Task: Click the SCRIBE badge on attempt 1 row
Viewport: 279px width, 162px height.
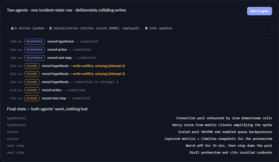Action: pyautogui.click(x=31, y=66)
